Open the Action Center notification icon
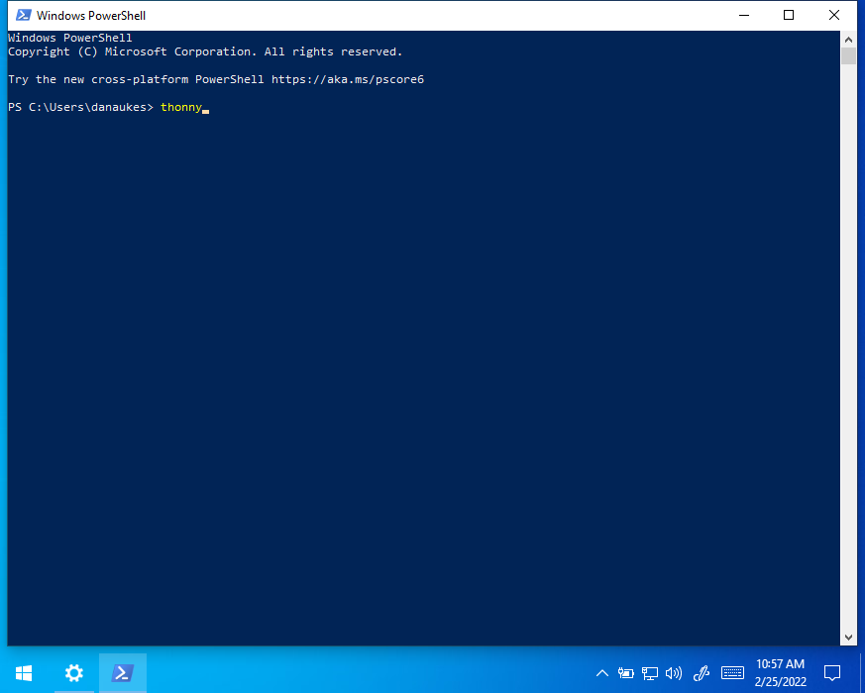 click(832, 673)
